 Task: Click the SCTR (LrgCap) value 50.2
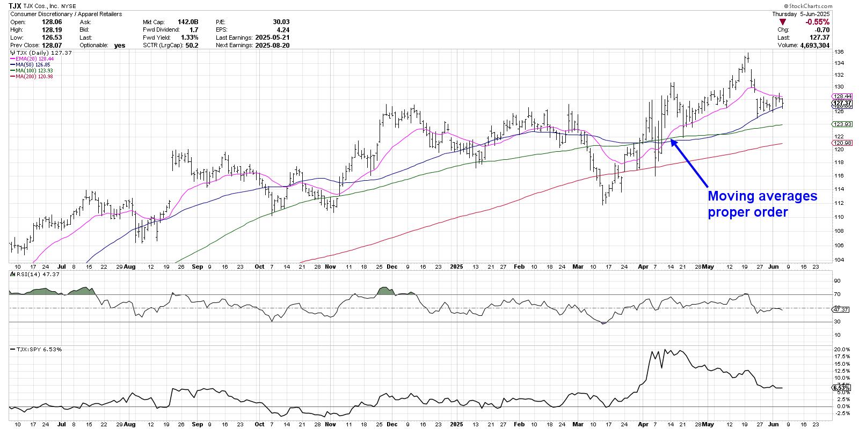tap(192, 46)
